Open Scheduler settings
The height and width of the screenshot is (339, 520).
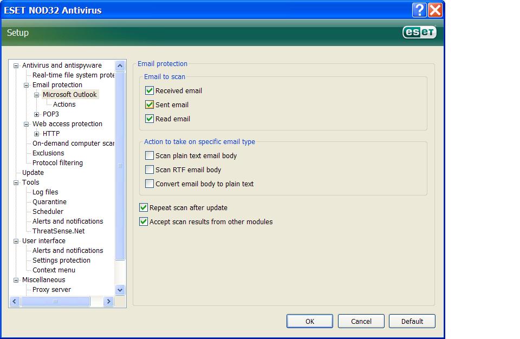point(48,212)
